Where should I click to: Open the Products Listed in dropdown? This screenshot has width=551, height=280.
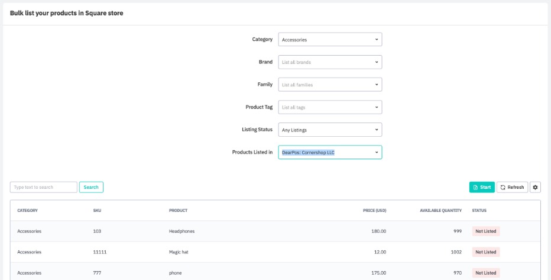coord(330,152)
